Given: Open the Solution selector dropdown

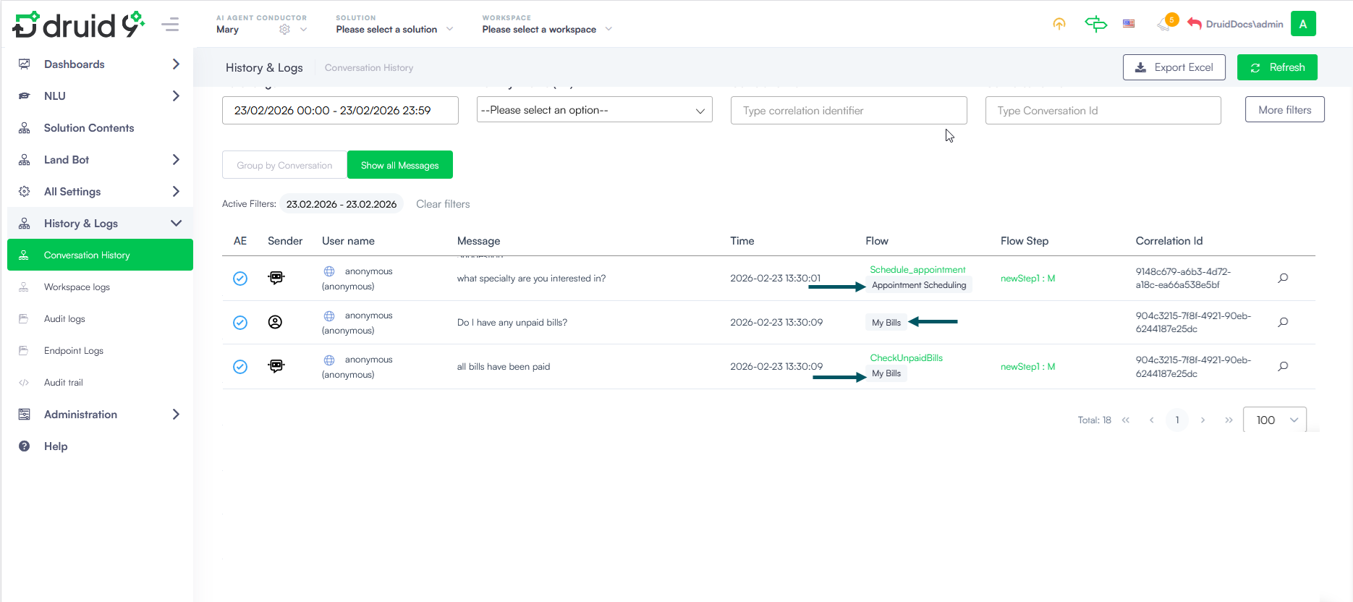Looking at the screenshot, I should point(394,30).
